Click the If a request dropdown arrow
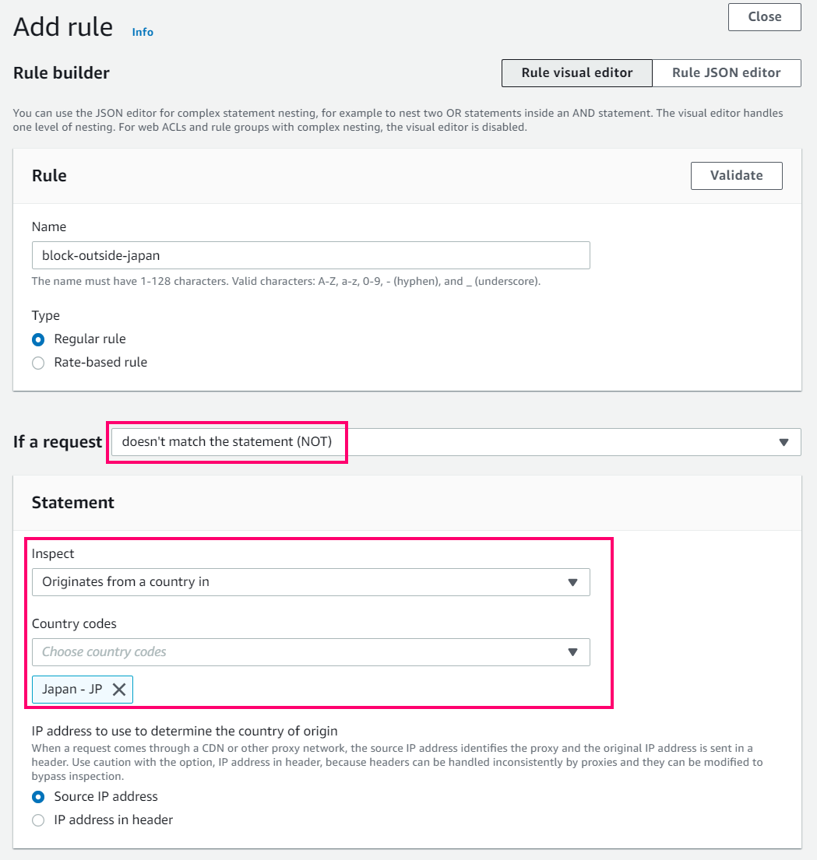This screenshot has width=817, height=860. tap(784, 442)
